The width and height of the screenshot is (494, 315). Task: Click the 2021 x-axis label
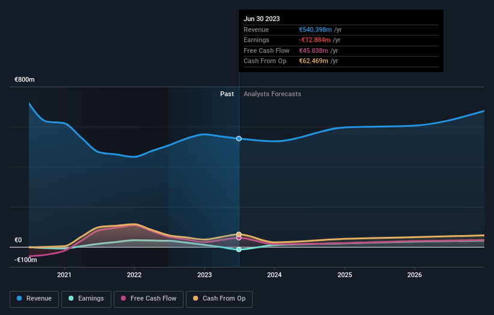[64, 275]
